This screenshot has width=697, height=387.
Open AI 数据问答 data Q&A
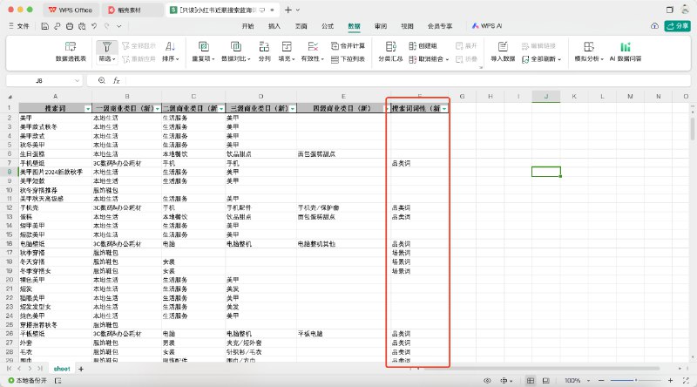point(626,51)
